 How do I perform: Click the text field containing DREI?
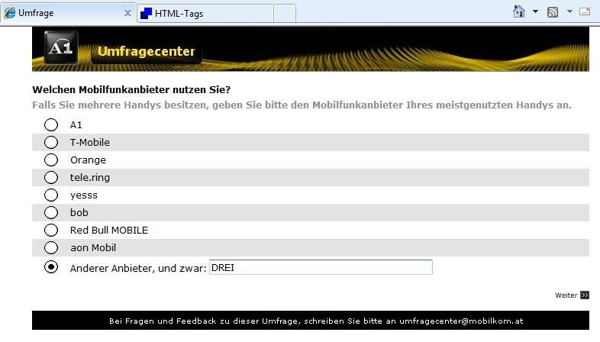pyautogui.click(x=321, y=267)
